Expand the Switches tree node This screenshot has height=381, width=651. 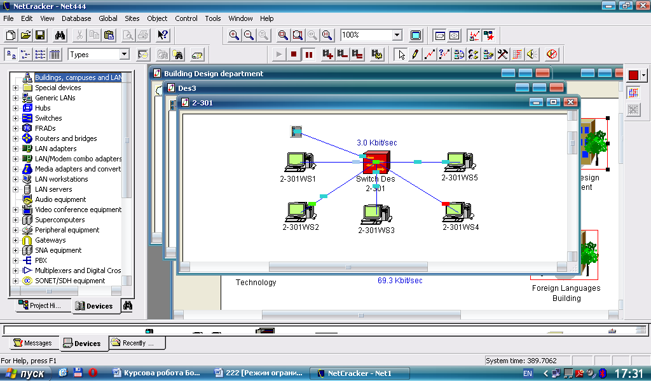pyautogui.click(x=15, y=118)
